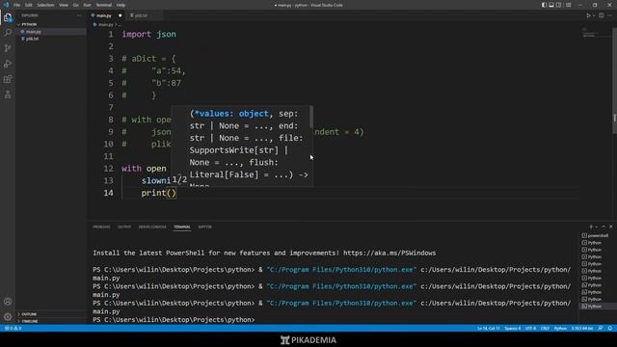Click main.py in the breadcrumb bar
Viewport: 617px width, 347px height.
click(105, 25)
